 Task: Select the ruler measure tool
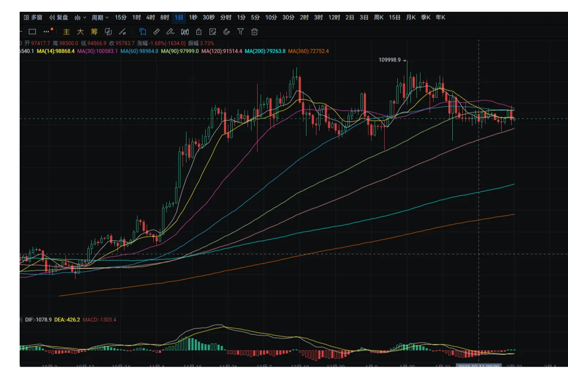coord(156,31)
